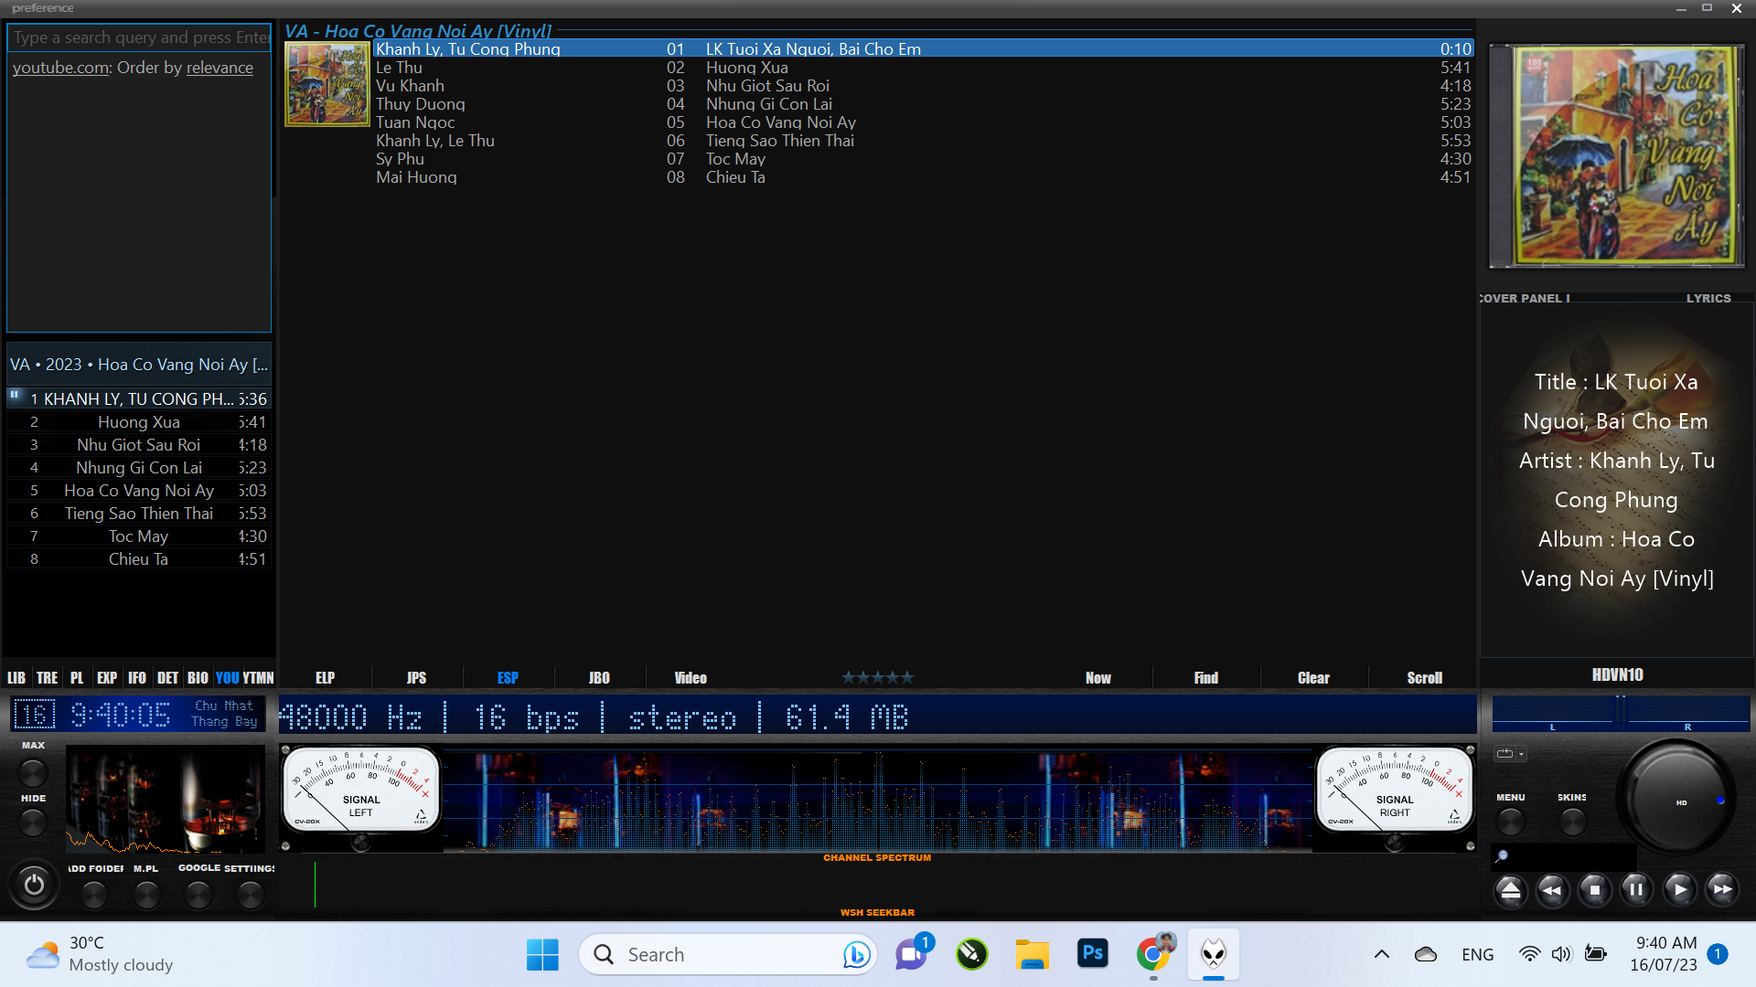Click the VA 2023 Hoa Co Vang Noi Ay header

coord(138,365)
